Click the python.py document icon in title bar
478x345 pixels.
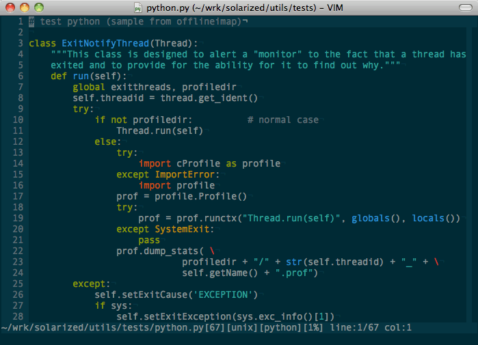pyautogui.click(x=139, y=8)
